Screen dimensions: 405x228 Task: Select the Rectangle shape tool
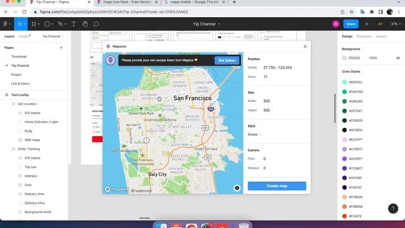47,24
